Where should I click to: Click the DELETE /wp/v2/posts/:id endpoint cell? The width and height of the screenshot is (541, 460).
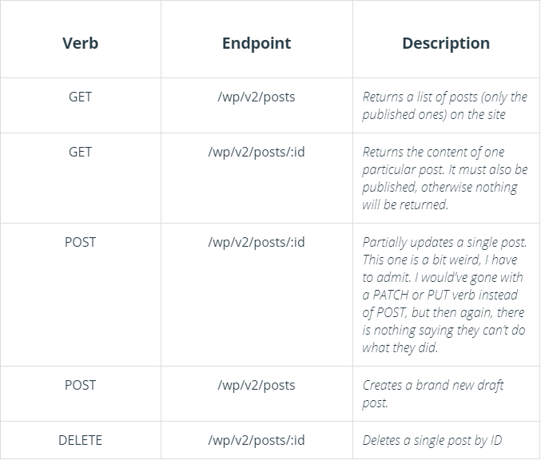[x=256, y=440]
